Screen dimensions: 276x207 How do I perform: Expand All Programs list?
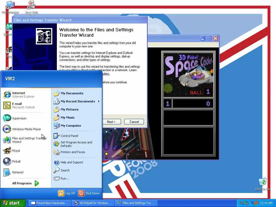click(x=26, y=183)
